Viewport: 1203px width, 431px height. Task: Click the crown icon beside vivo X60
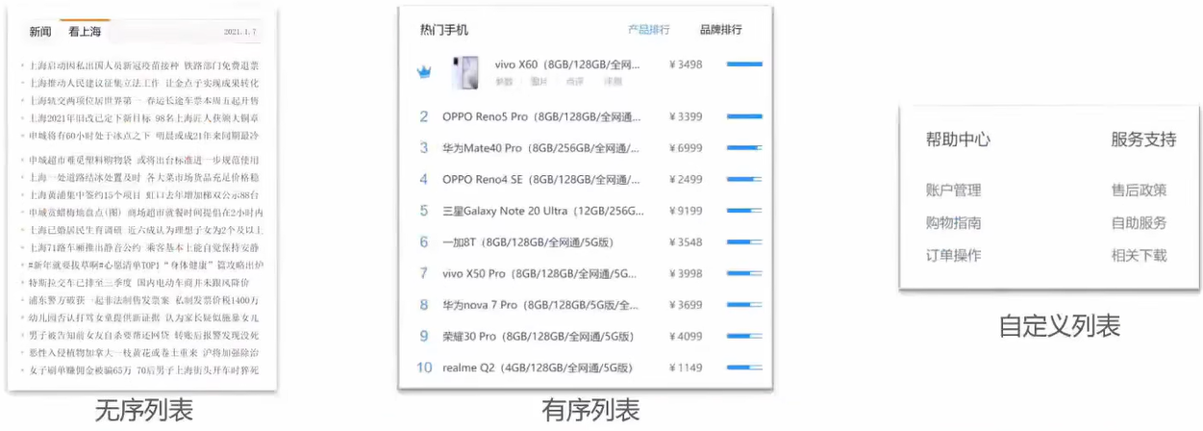(424, 72)
